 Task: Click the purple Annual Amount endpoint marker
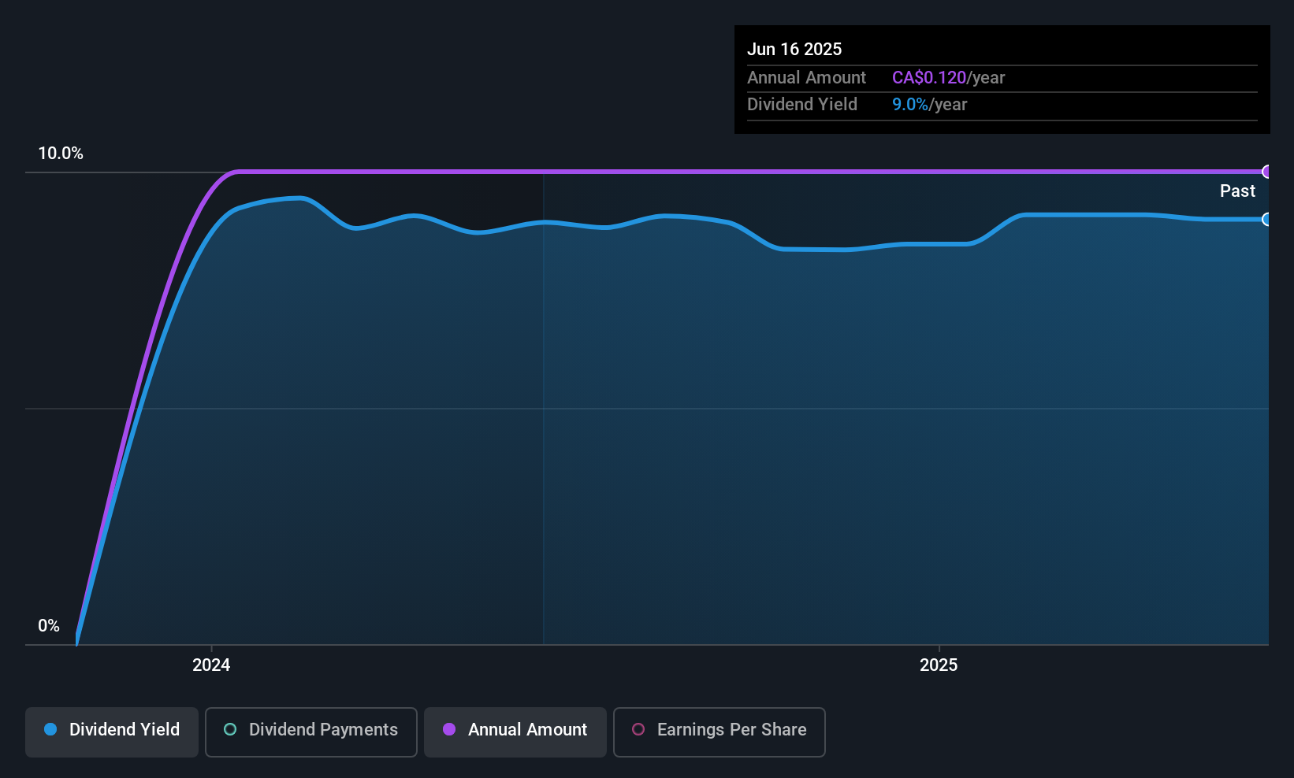(1267, 172)
